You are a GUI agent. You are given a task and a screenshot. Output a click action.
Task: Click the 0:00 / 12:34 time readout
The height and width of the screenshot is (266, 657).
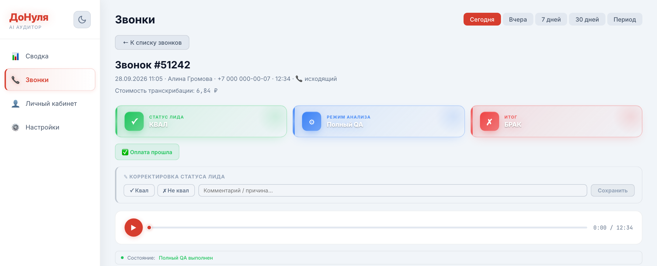coord(613,228)
